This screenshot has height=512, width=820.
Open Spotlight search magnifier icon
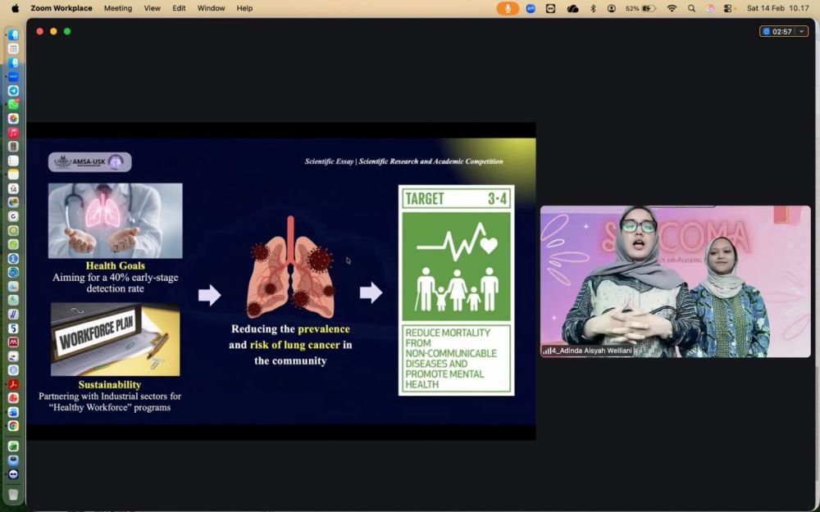coord(691,8)
